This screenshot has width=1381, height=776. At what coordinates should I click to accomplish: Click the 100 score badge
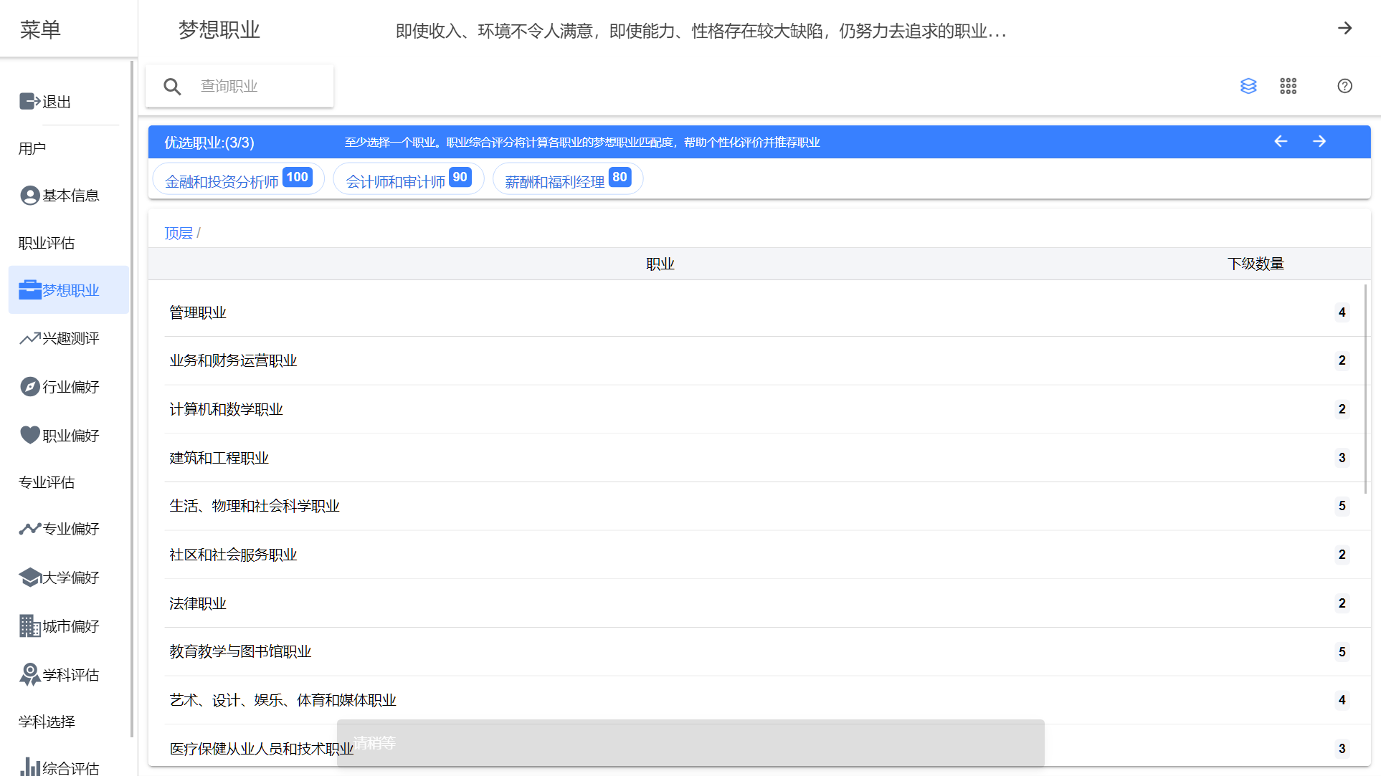coord(297,177)
